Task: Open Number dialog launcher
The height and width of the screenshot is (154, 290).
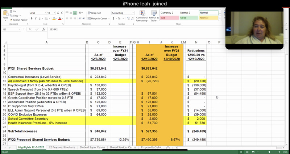Action: [133, 24]
